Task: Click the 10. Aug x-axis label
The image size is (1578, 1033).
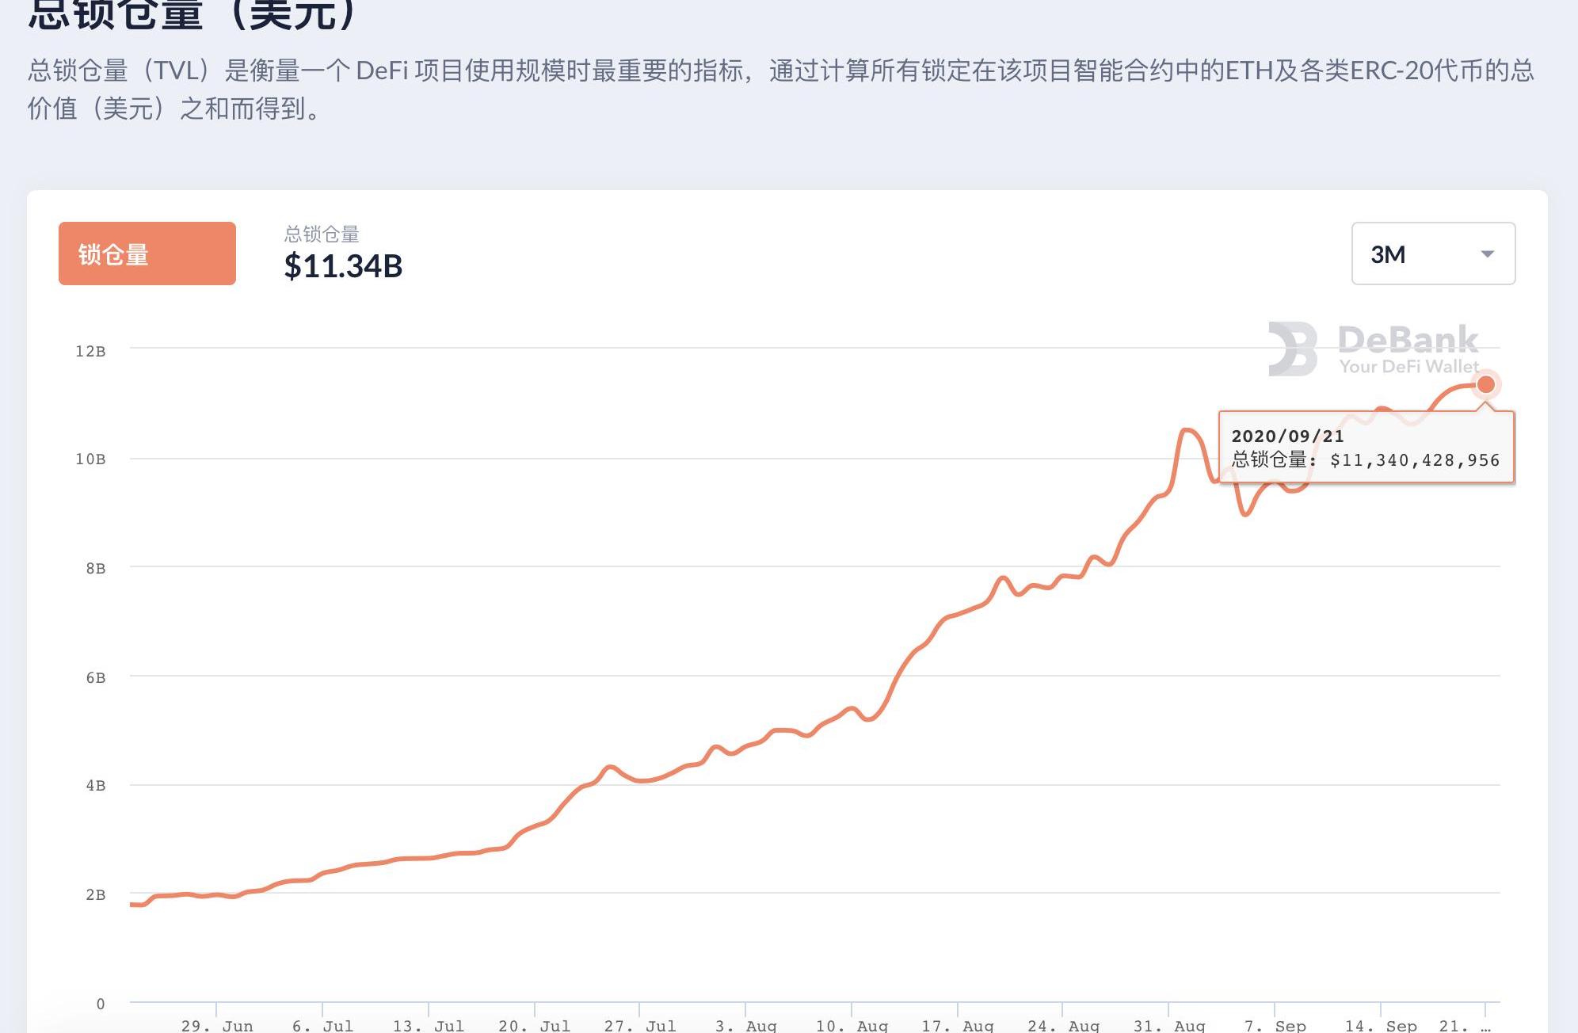Action: 852,1026
